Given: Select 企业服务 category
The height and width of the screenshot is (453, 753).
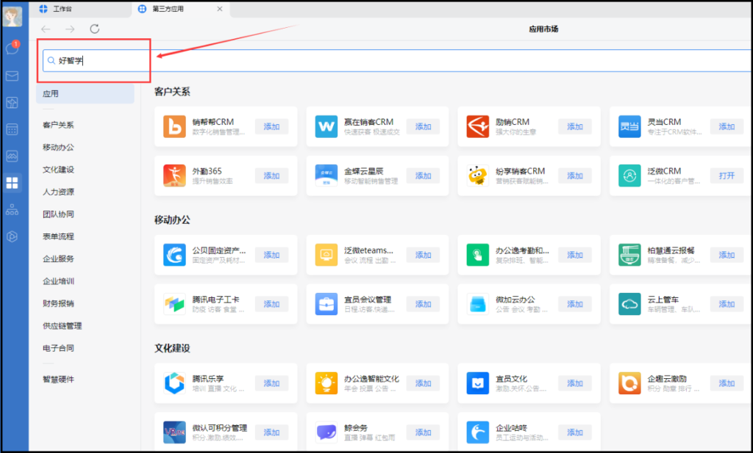Looking at the screenshot, I should [58, 258].
